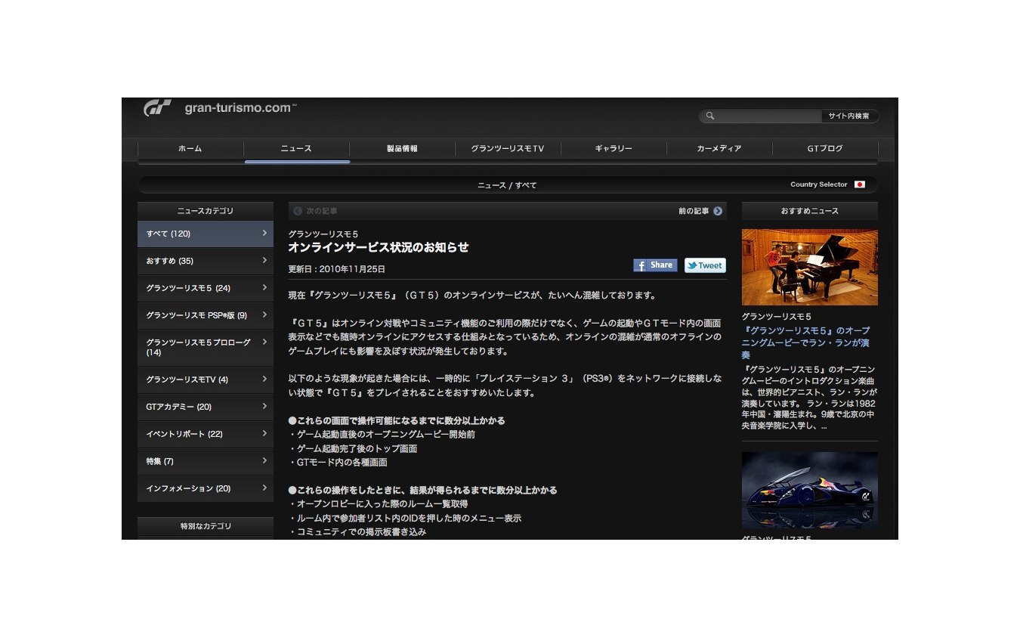Open the ニュース navigation tab
The width and height of the screenshot is (1020, 638).
tap(296, 149)
